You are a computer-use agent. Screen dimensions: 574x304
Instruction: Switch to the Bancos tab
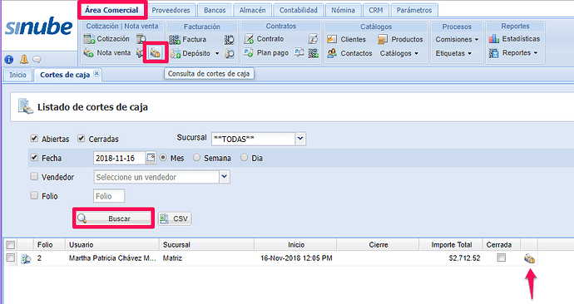(x=215, y=10)
